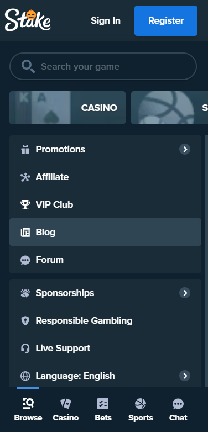
Task: Click the Responsible Gambling shield icon
Action: pos(25,321)
